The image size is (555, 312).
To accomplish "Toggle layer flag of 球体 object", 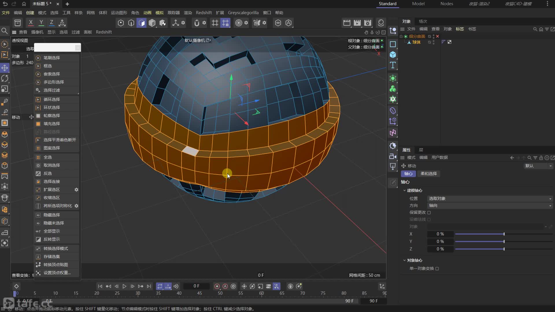I will click(x=430, y=42).
